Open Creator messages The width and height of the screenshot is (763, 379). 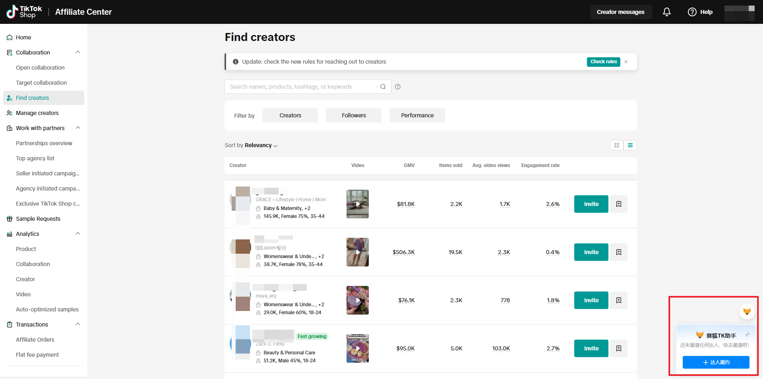pos(621,12)
